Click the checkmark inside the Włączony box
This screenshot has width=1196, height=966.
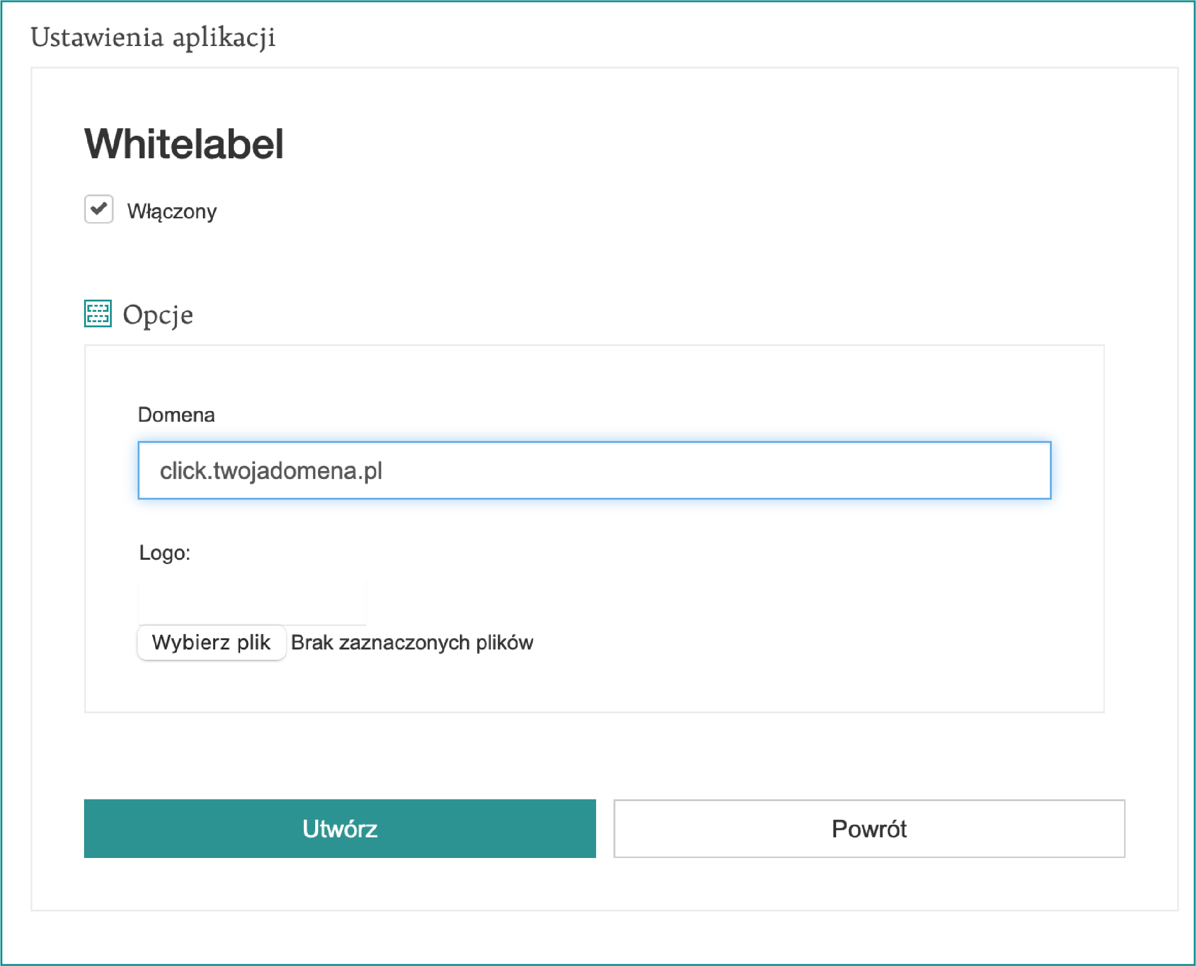(x=99, y=209)
